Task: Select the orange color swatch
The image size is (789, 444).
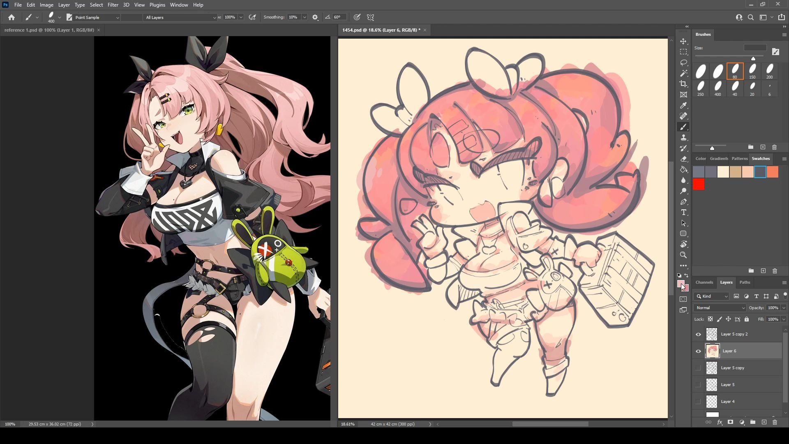Action: (773, 172)
